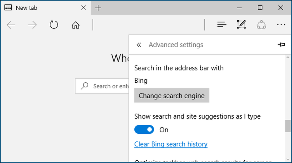The image size is (292, 163).
Task: Pin the Advanced settings pane
Action: click(x=281, y=45)
